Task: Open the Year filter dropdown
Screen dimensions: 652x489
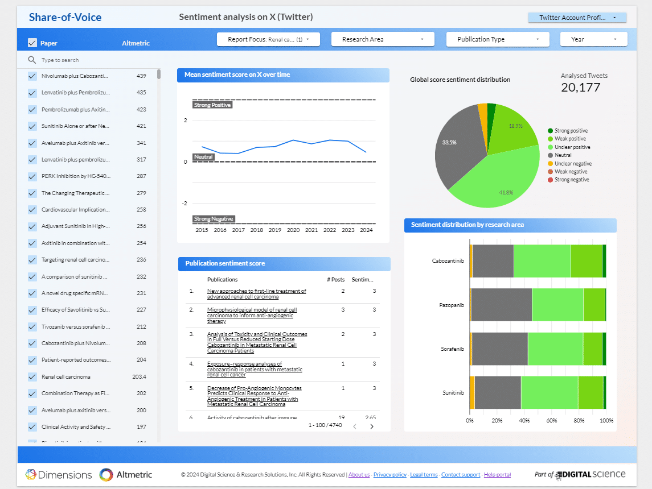Action: click(x=594, y=39)
